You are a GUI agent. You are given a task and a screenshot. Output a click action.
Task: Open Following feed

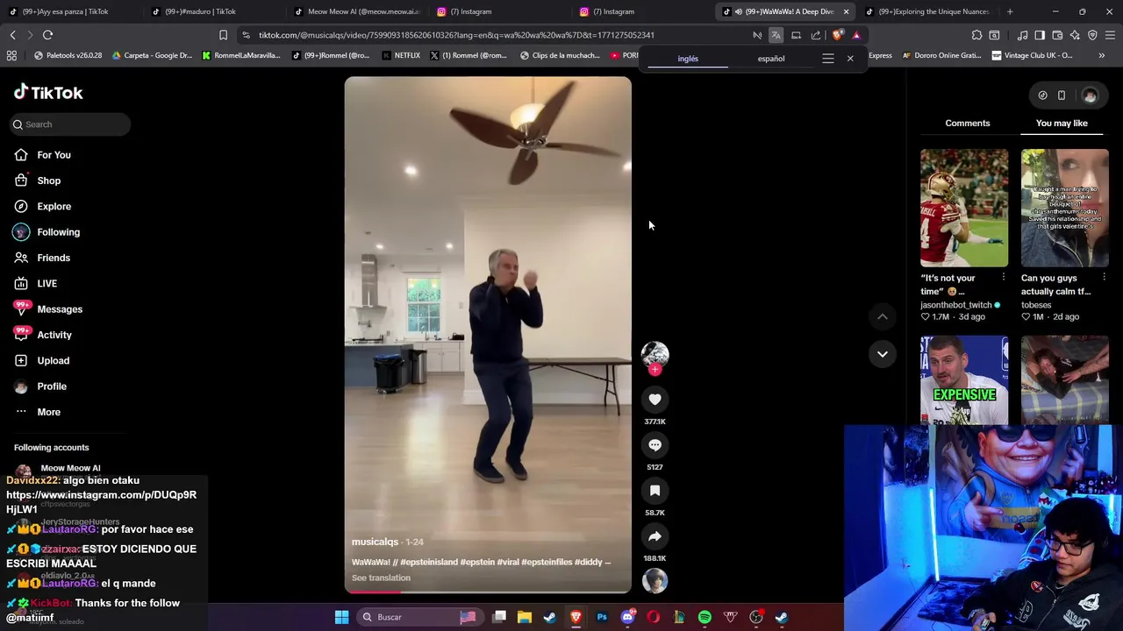pyautogui.click(x=58, y=232)
